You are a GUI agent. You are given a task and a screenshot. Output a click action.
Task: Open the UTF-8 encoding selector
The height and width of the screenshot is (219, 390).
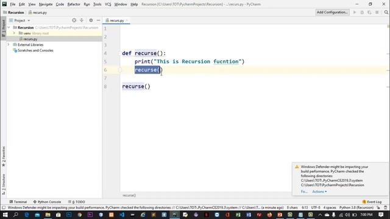[x=316, y=207]
